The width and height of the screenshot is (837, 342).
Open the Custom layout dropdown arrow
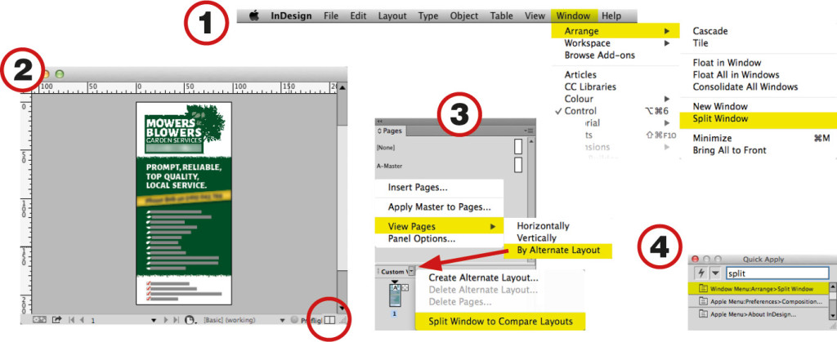(x=412, y=272)
